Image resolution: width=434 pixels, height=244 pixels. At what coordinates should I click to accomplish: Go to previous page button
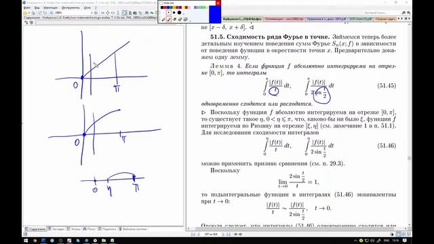(199, 235)
